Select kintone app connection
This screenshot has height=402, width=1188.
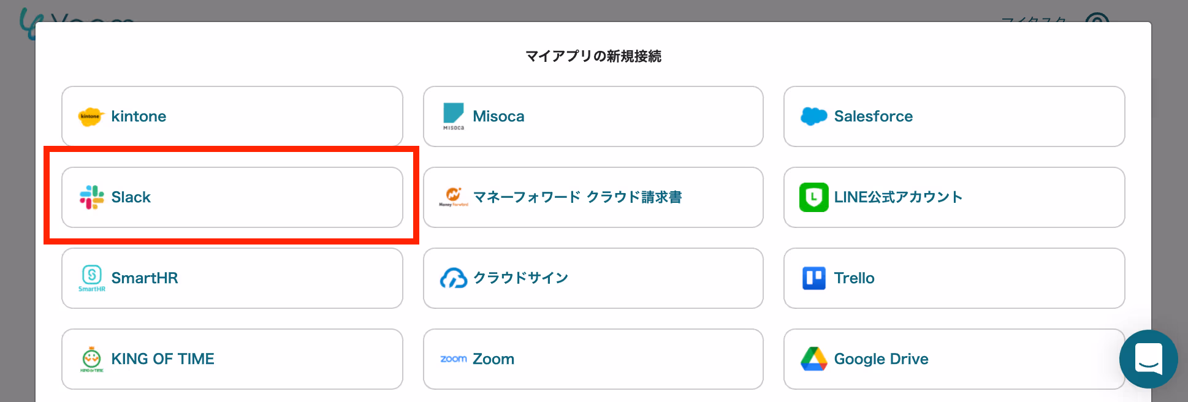pyautogui.click(x=232, y=116)
